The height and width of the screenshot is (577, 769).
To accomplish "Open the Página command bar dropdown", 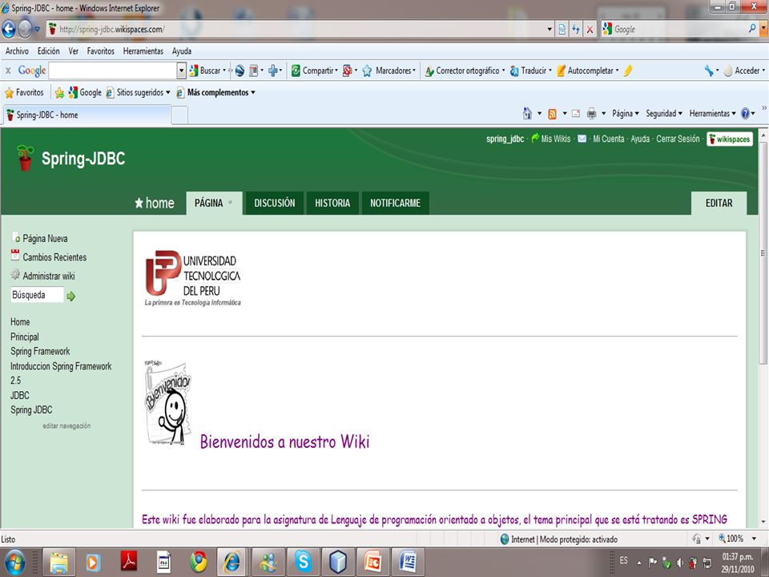I will coord(626,113).
